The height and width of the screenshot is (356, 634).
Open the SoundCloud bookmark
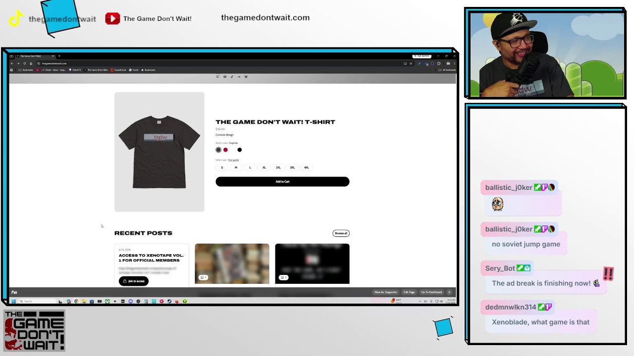118,70
